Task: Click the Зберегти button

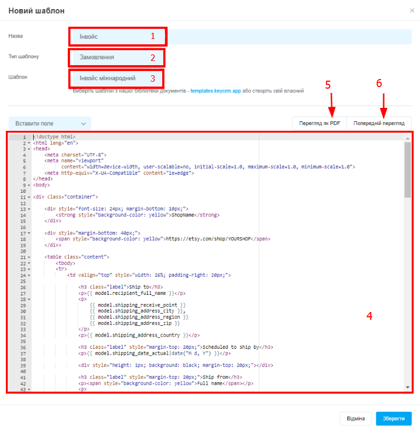Action: [x=394, y=418]
